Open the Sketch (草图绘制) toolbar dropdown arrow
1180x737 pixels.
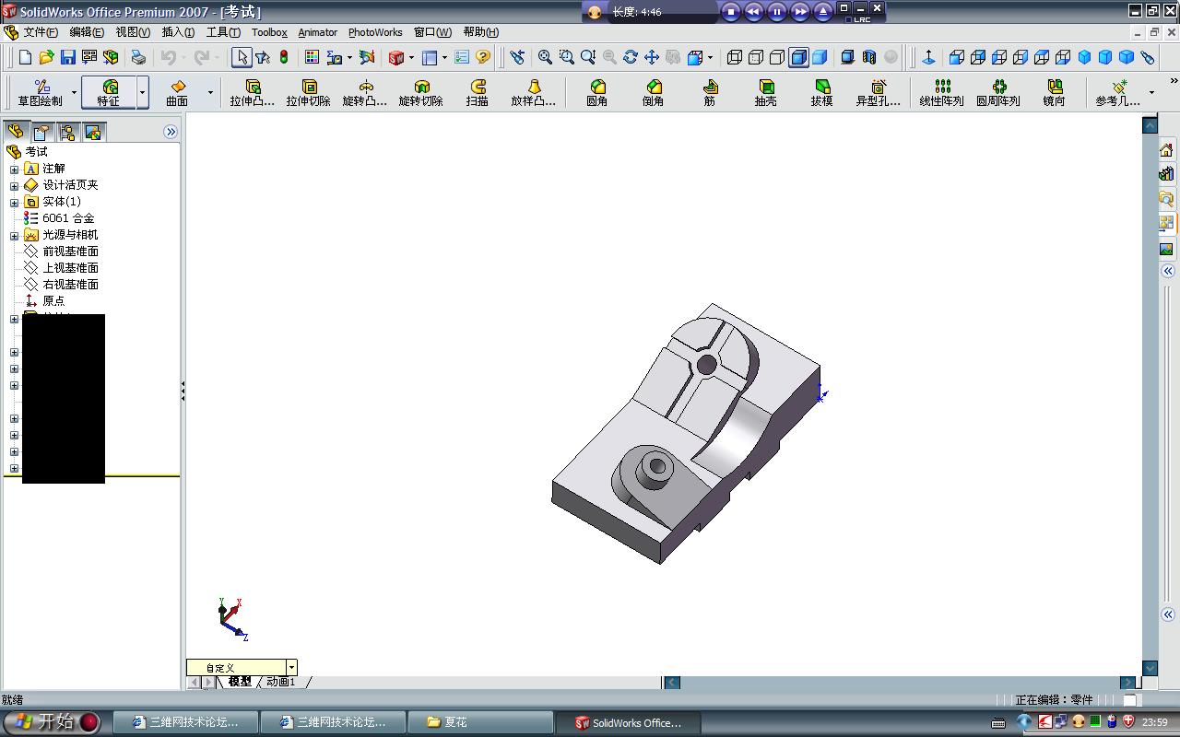pyautogui.click(x=74, y=93)
